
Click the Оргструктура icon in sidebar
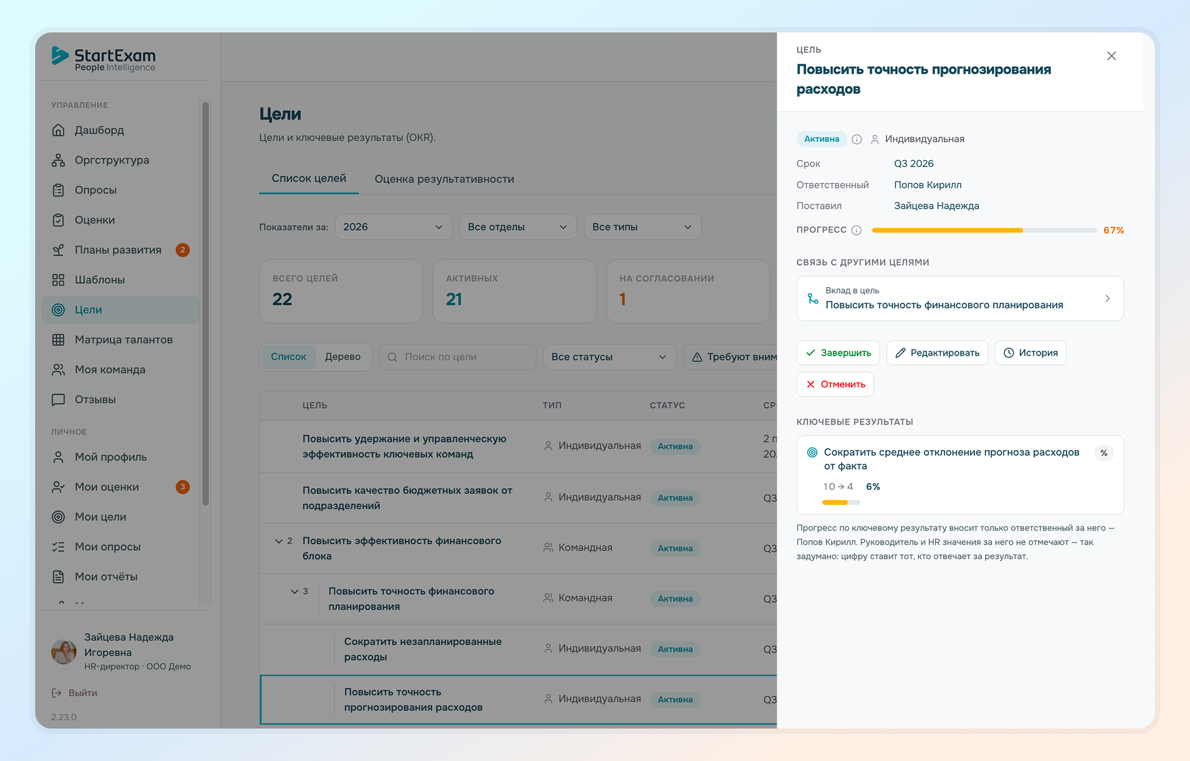[59, 160]
